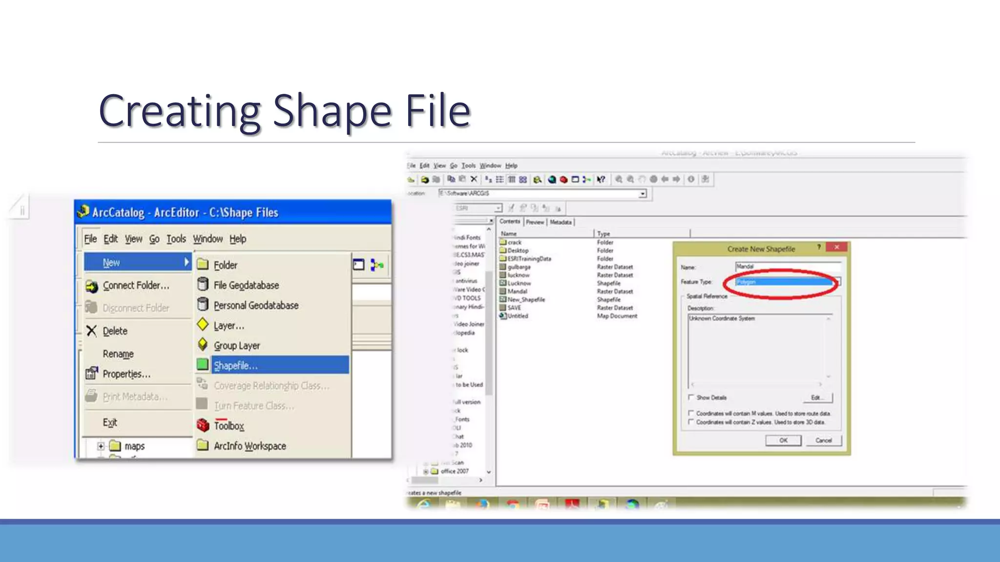This screenshot has width=1000, height=562.
Task: Click Full Extent globe in ArcView toolbar
Action: pos(653,180)
